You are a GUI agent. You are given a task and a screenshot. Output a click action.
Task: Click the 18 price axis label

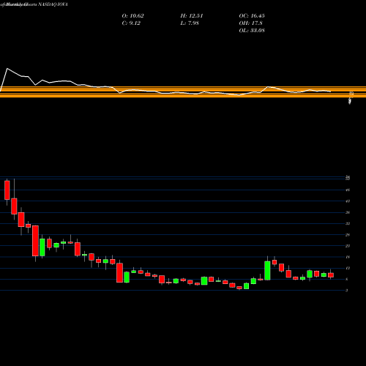[x=348, y=257]
